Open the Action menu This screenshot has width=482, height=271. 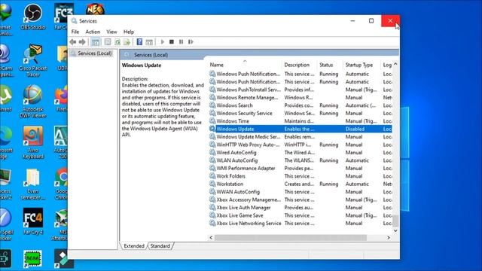pos(93,32)
